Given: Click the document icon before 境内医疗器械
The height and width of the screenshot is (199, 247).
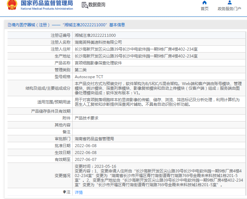Looking at the screenshot, I should [x=9, y=25].
